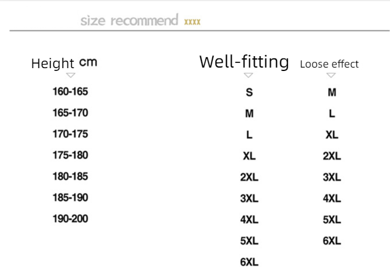Select the Height cm column header

pyautogui.click(x=64, y=62)
